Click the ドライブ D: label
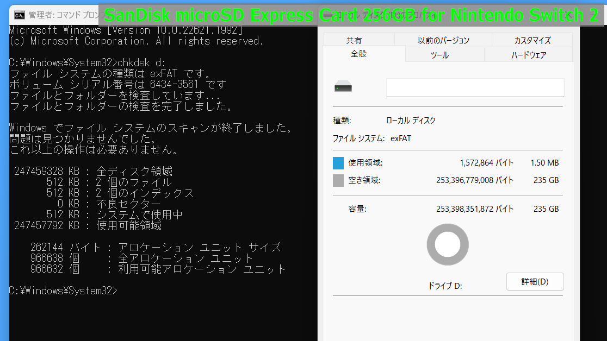Screen dimensions: 607x341 pos(445,286)
